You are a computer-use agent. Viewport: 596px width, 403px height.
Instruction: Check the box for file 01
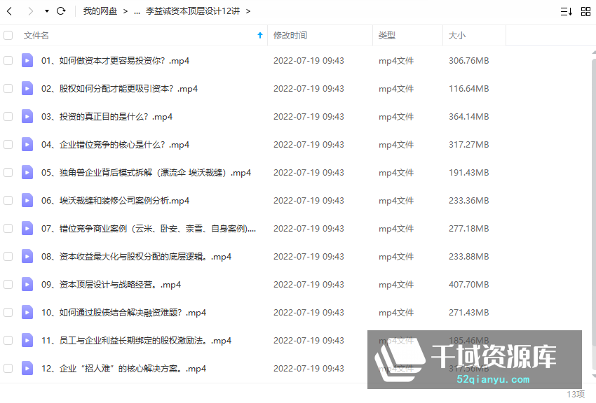[x=8, y=61]
